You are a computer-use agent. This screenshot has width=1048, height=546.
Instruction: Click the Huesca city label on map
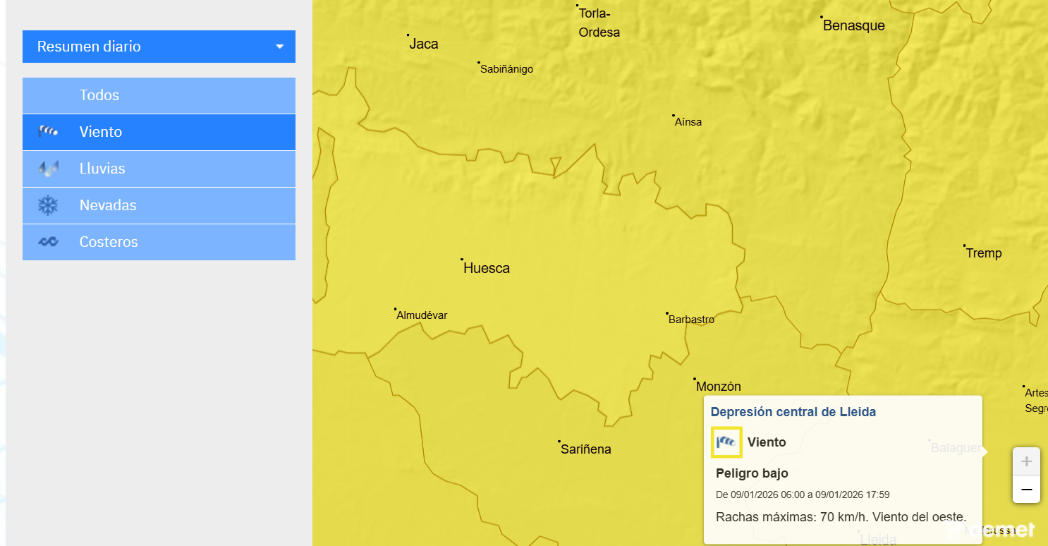coord(486,268)
